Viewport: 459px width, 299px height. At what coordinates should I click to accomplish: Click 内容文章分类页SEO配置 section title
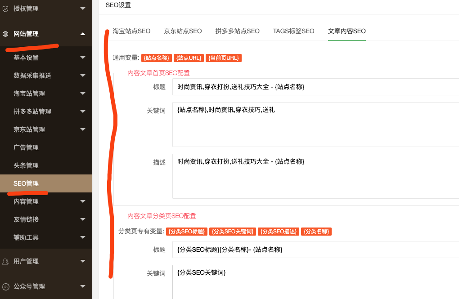(162, 216)
